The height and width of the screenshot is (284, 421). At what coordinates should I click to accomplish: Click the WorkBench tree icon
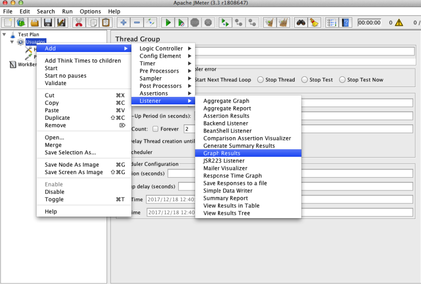coord(13,65)
